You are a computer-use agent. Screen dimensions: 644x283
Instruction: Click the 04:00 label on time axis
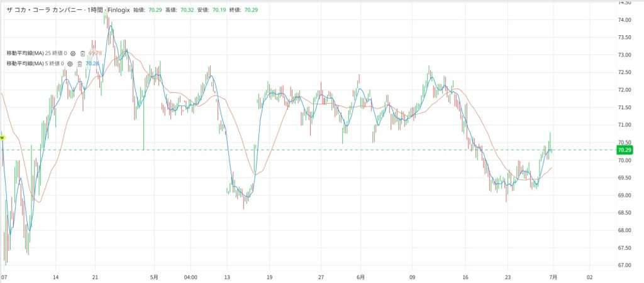tap(191, 276)
